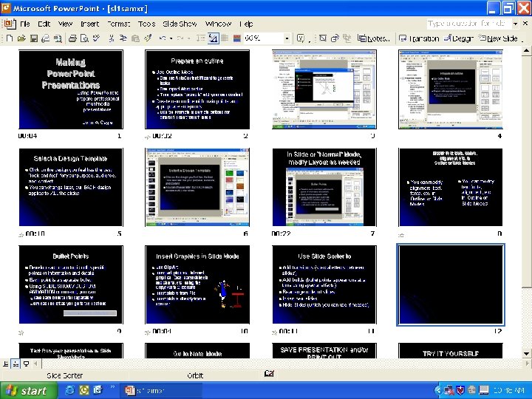The height and width of the screenshot is (399, 532).
Task: Open the Ask a Question dropdown arrow
Action: tap(515, 24)
